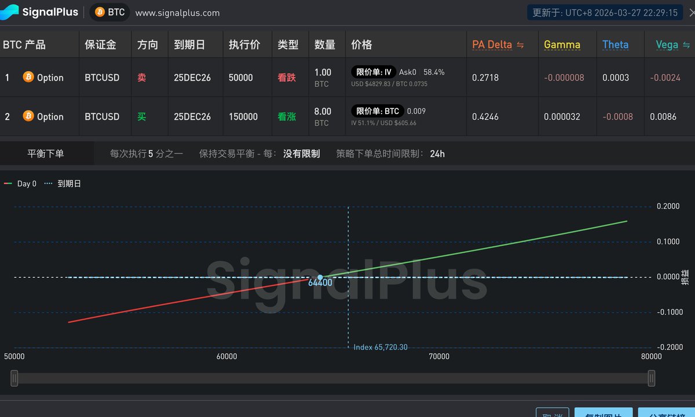Click the -0.0008 Theta value
The height and width of the screenshot is (417, 695).
tap(617, 116)
